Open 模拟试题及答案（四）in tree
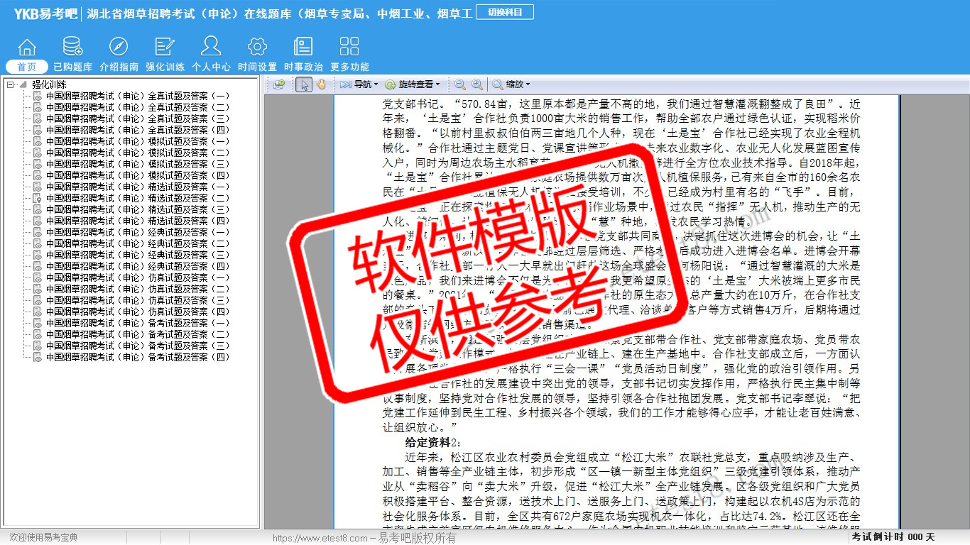 138,175
